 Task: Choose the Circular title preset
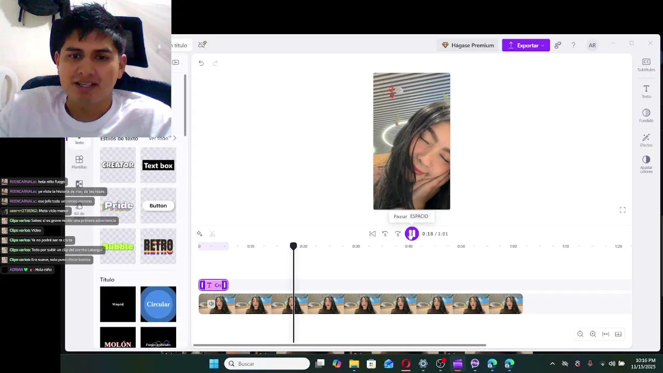(158, 304)
